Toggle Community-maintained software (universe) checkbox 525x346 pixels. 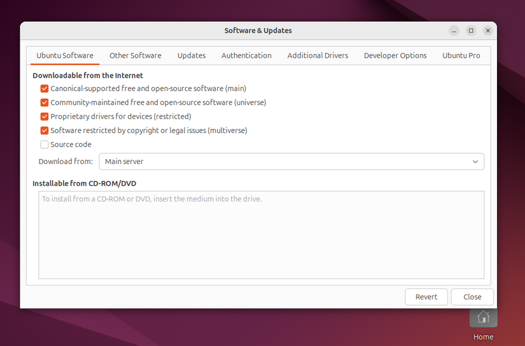(45, 103)
